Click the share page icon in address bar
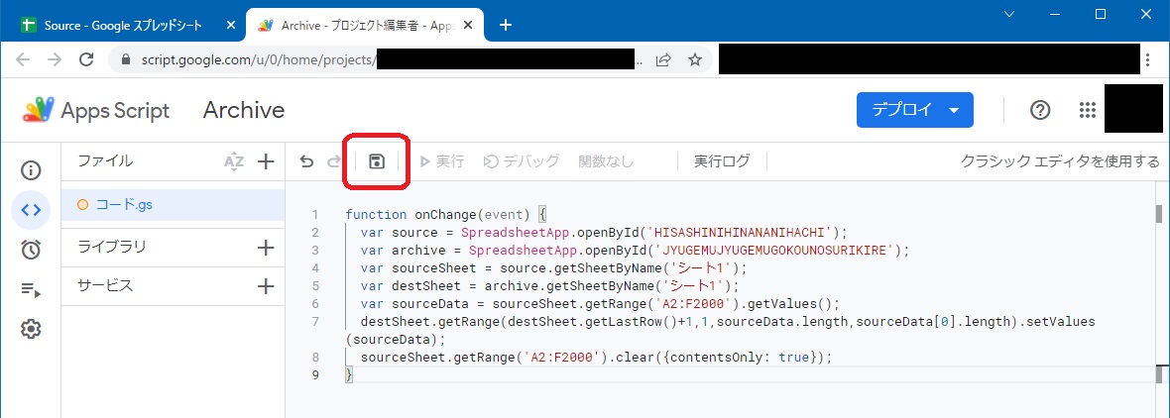 pyautogui.click(x=662, y=59)
